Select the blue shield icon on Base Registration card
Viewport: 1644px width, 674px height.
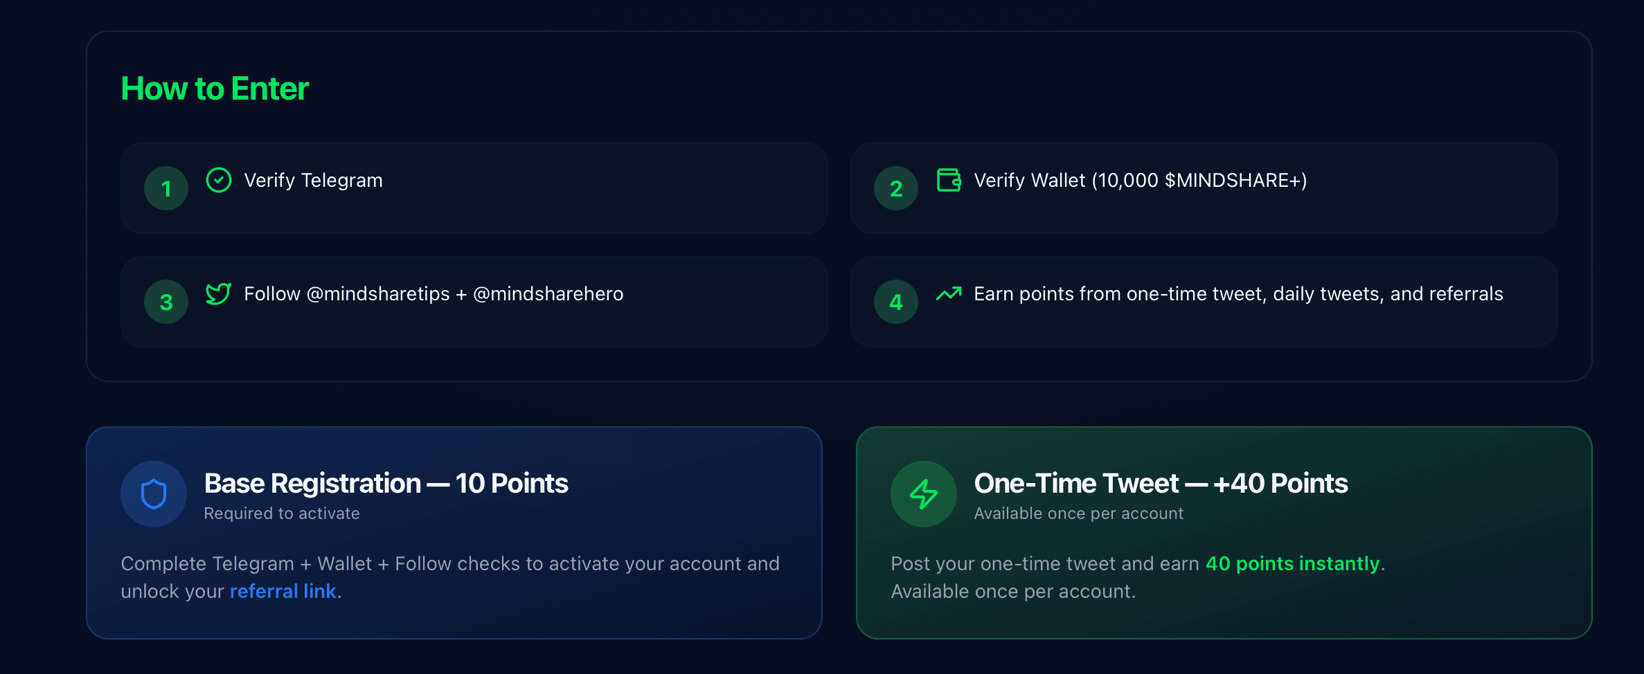(x=153, y=493)
